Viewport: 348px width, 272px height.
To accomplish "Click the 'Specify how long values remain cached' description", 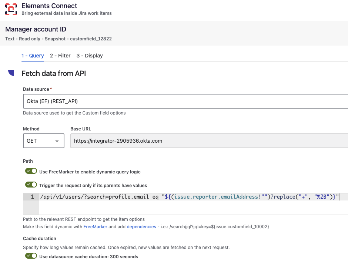I will (x=126, y=247).
